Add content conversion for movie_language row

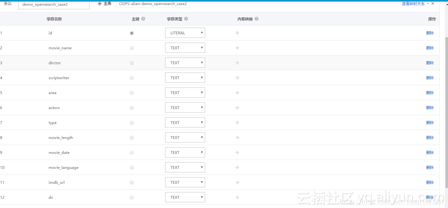[x=237, y=168]
